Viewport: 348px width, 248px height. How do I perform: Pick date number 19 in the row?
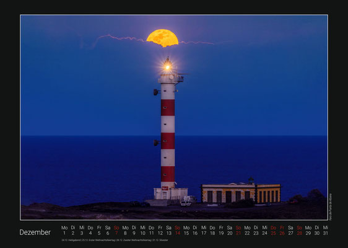pos(221,233)
